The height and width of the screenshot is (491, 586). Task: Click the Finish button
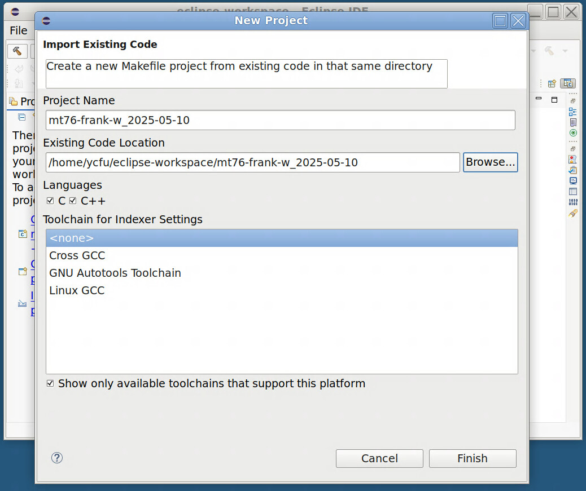473,458
